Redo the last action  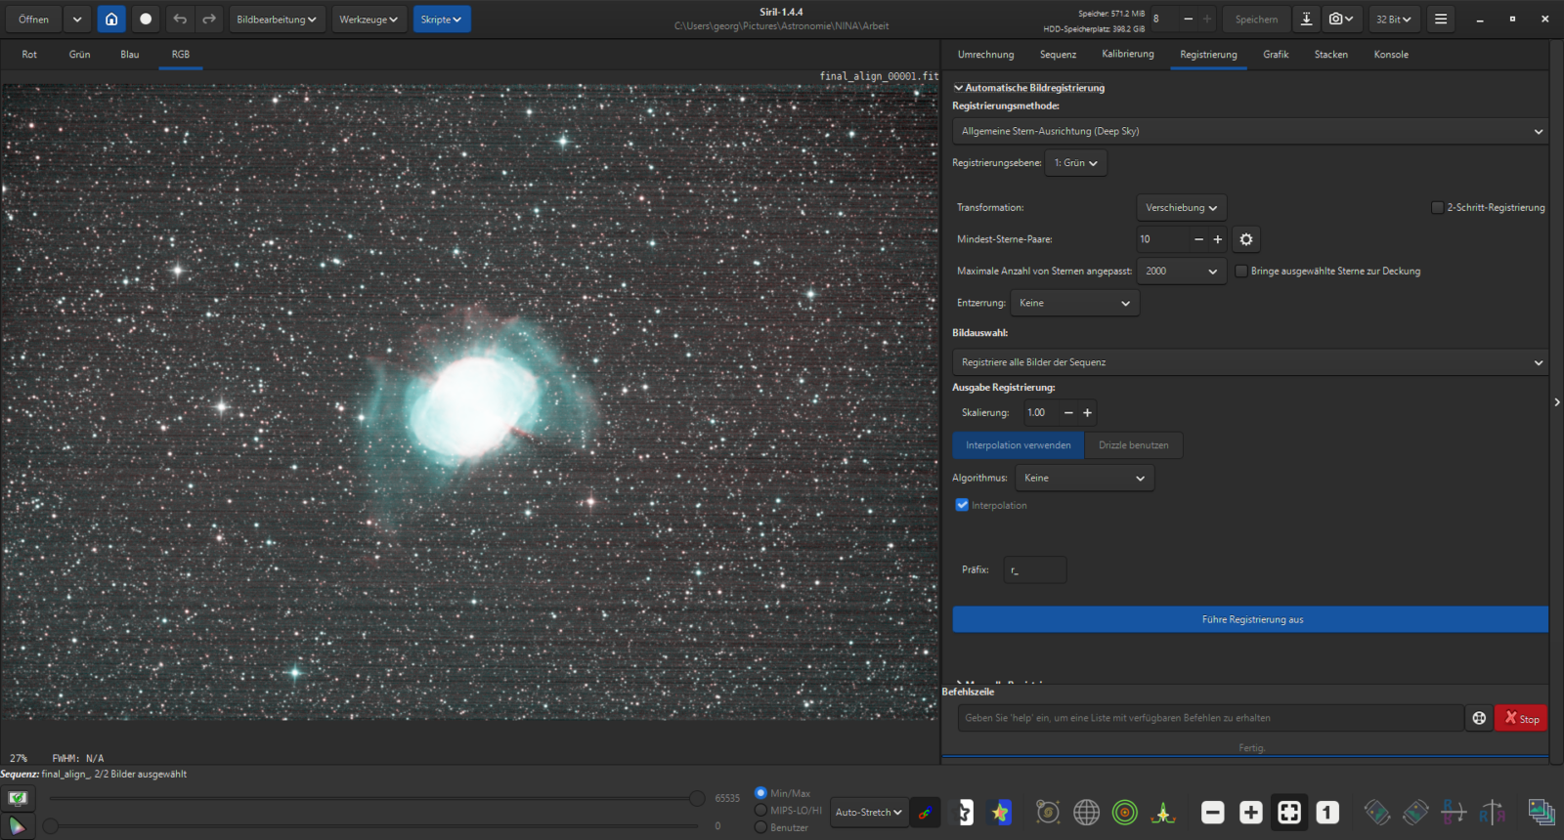[209, 20]
